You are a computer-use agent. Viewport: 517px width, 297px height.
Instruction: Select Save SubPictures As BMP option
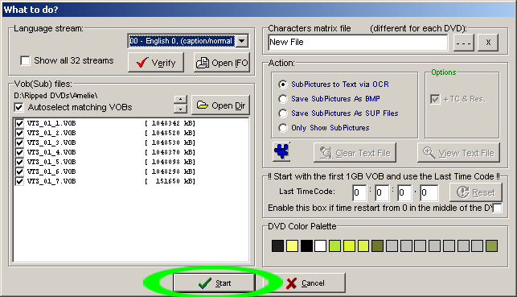pyautogui.click(x=283, y=99)
